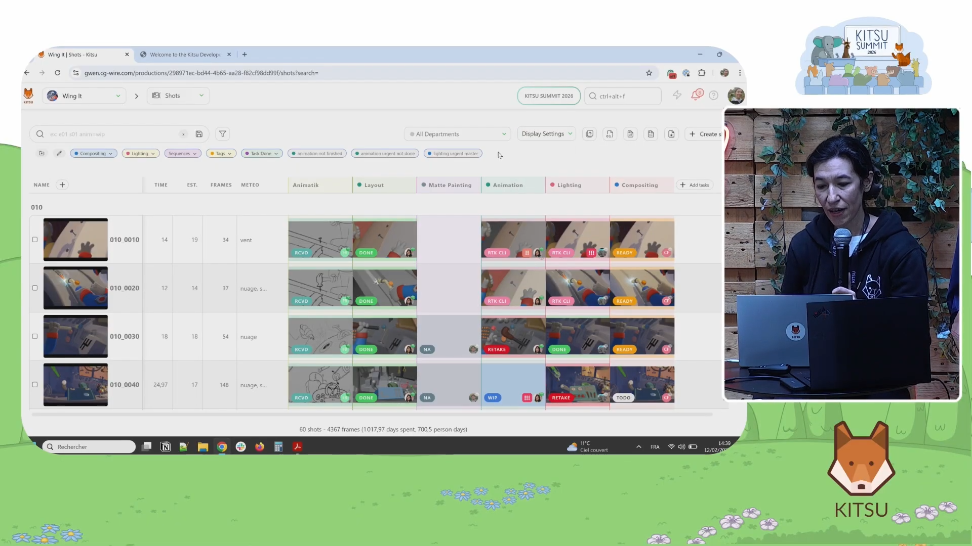Open Chrome in the Windows taskbar

point(222,447)
